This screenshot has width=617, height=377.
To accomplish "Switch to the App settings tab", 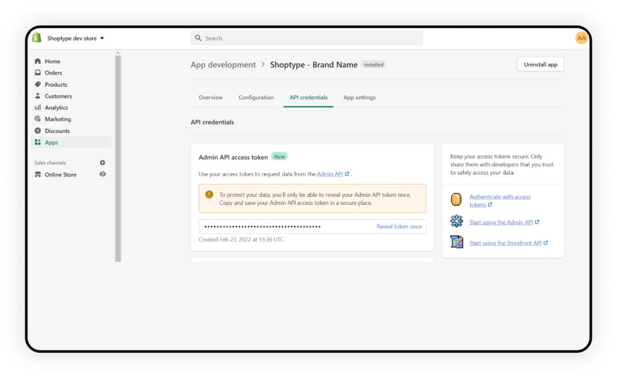I will coord(359,98).
